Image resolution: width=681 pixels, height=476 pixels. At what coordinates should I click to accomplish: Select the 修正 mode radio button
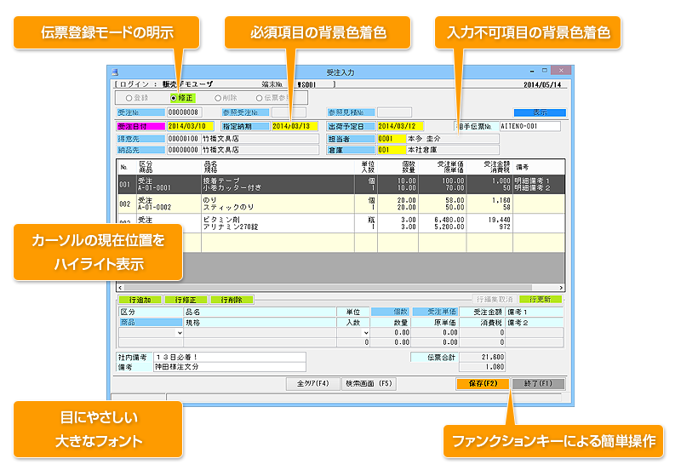coord(174,98)
